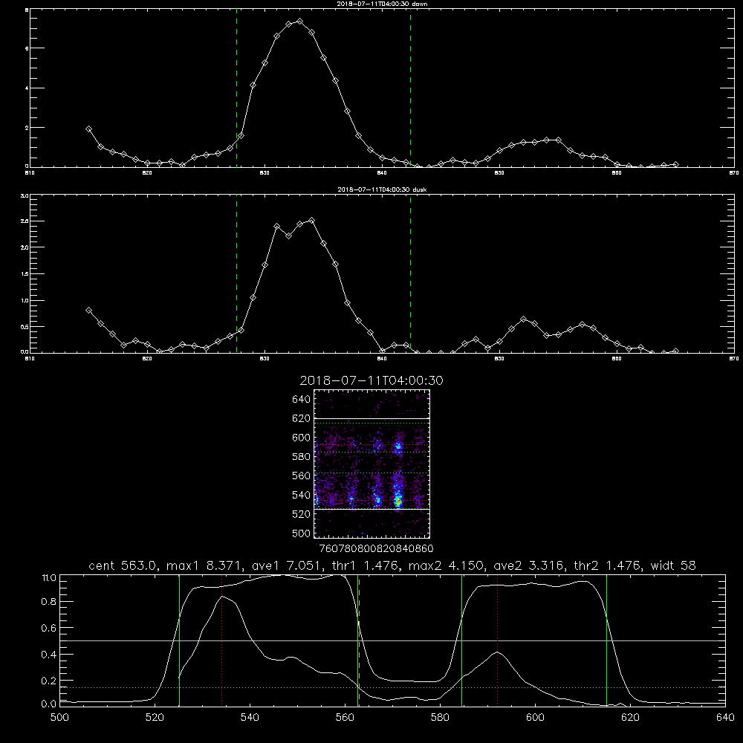Click the '520' y-axis label beside the spectrogram
743x743 pixels.
[301, 513]
